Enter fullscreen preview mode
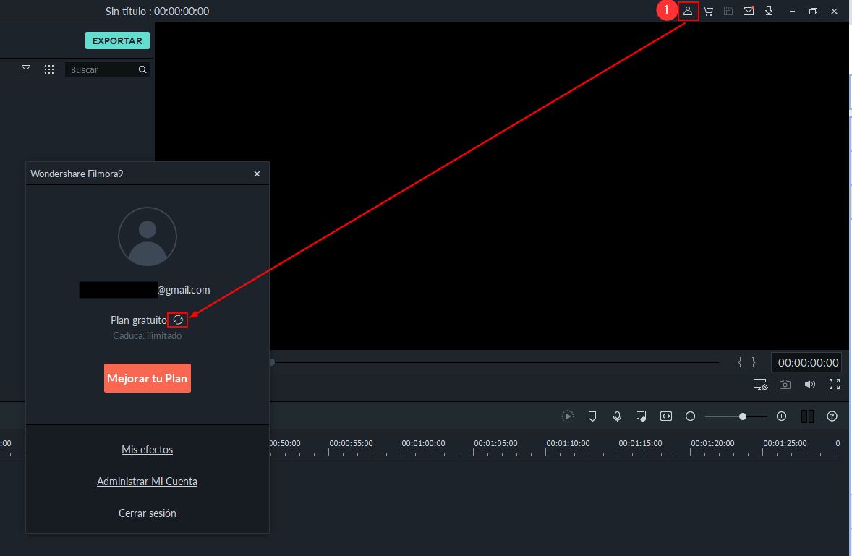 pyautogui.click(x=835, y=385)
